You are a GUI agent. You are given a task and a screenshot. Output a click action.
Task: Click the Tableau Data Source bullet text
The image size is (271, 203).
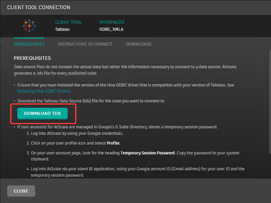coord(91,101)
